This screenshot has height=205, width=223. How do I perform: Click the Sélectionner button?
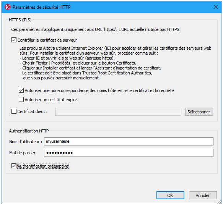(x=199, y=112)
